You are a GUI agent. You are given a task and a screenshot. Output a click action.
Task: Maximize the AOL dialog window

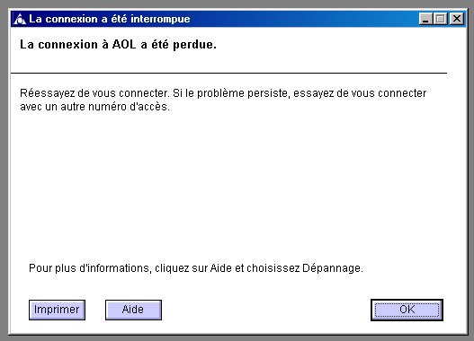[440, 19]
